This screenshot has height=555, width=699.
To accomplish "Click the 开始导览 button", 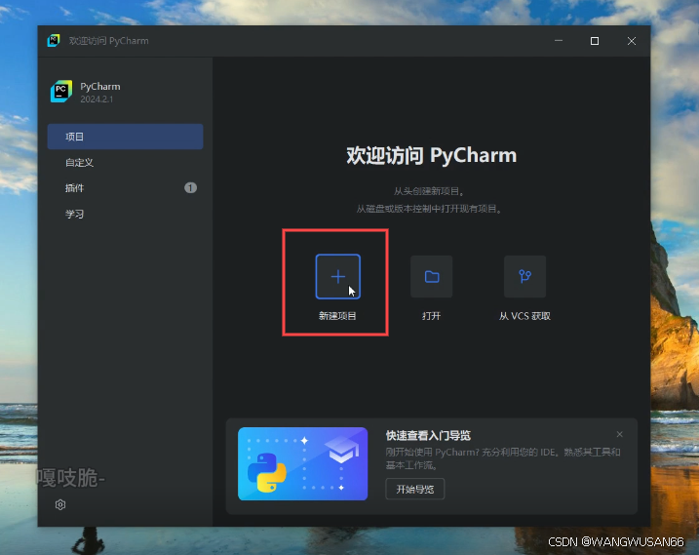I will tap(415, 490).
